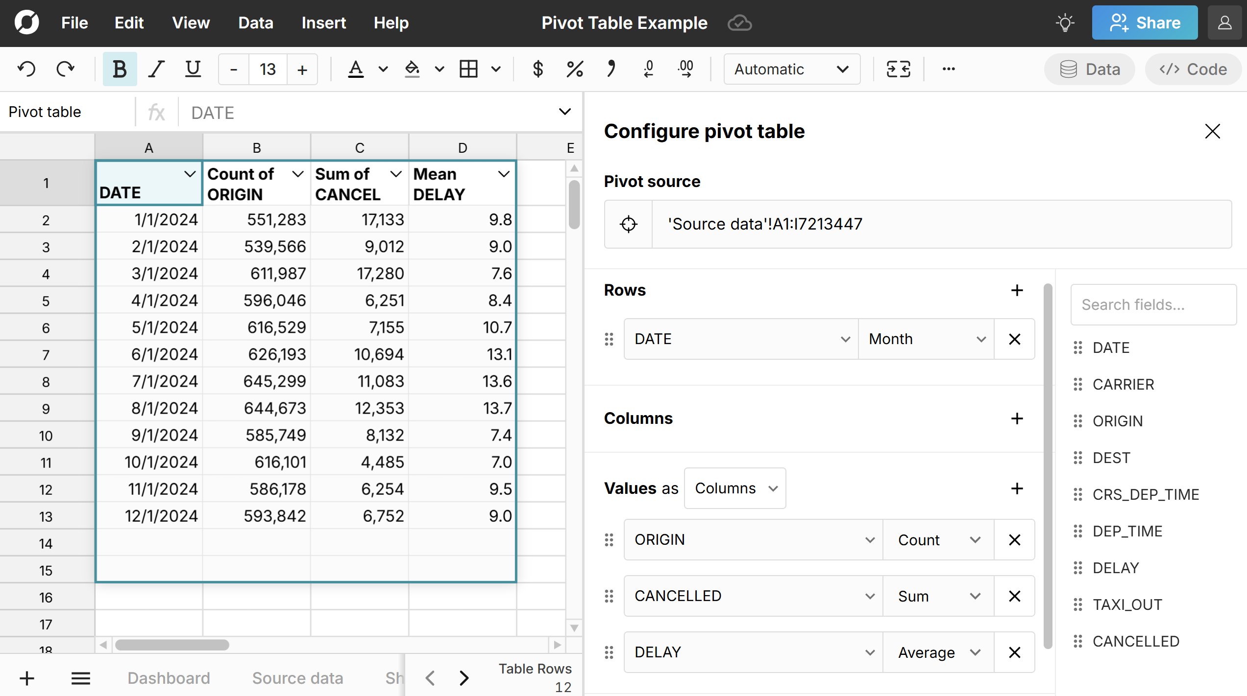Undo the last action
Image resolution: width=1247 pixels, height=696 pixels.
(26, 69)
